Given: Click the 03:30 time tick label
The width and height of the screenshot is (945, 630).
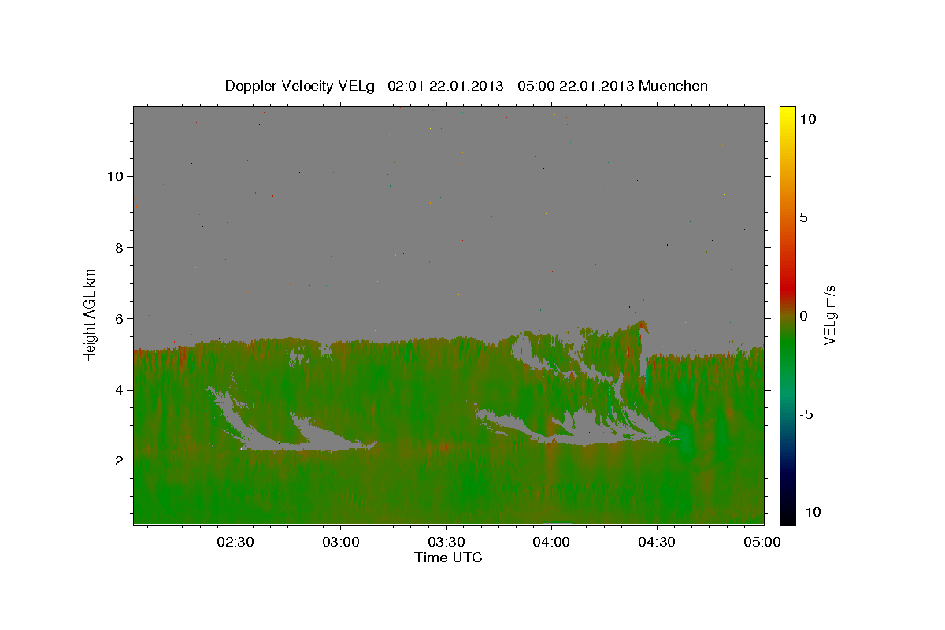Looking at the screenshot, I should point(447,543).
